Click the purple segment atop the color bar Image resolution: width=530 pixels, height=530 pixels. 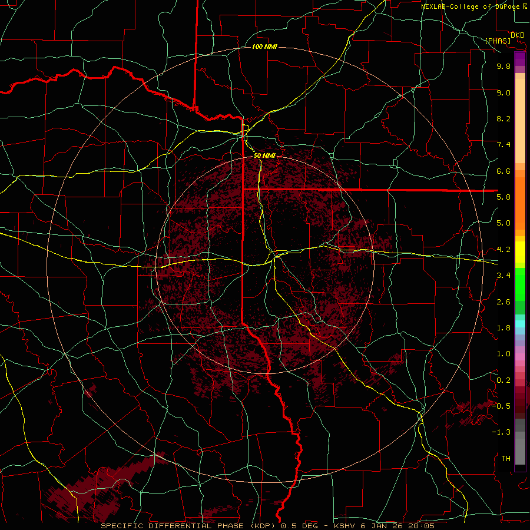click(520, 59)
